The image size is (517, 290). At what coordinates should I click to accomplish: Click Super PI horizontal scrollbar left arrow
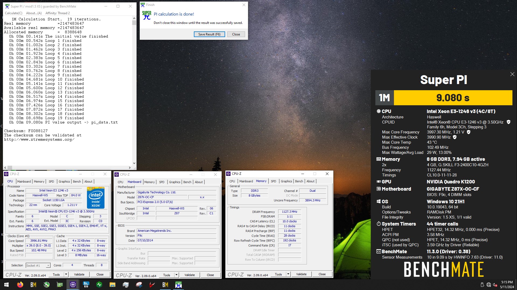click(5, 168)
